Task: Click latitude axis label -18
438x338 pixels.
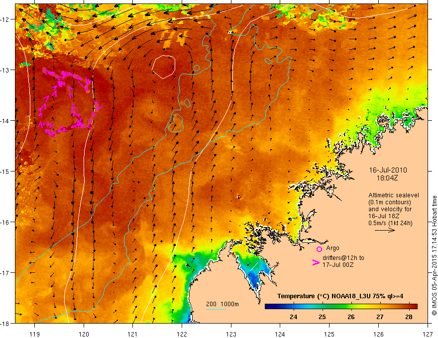Action: [x=5, y=323]
